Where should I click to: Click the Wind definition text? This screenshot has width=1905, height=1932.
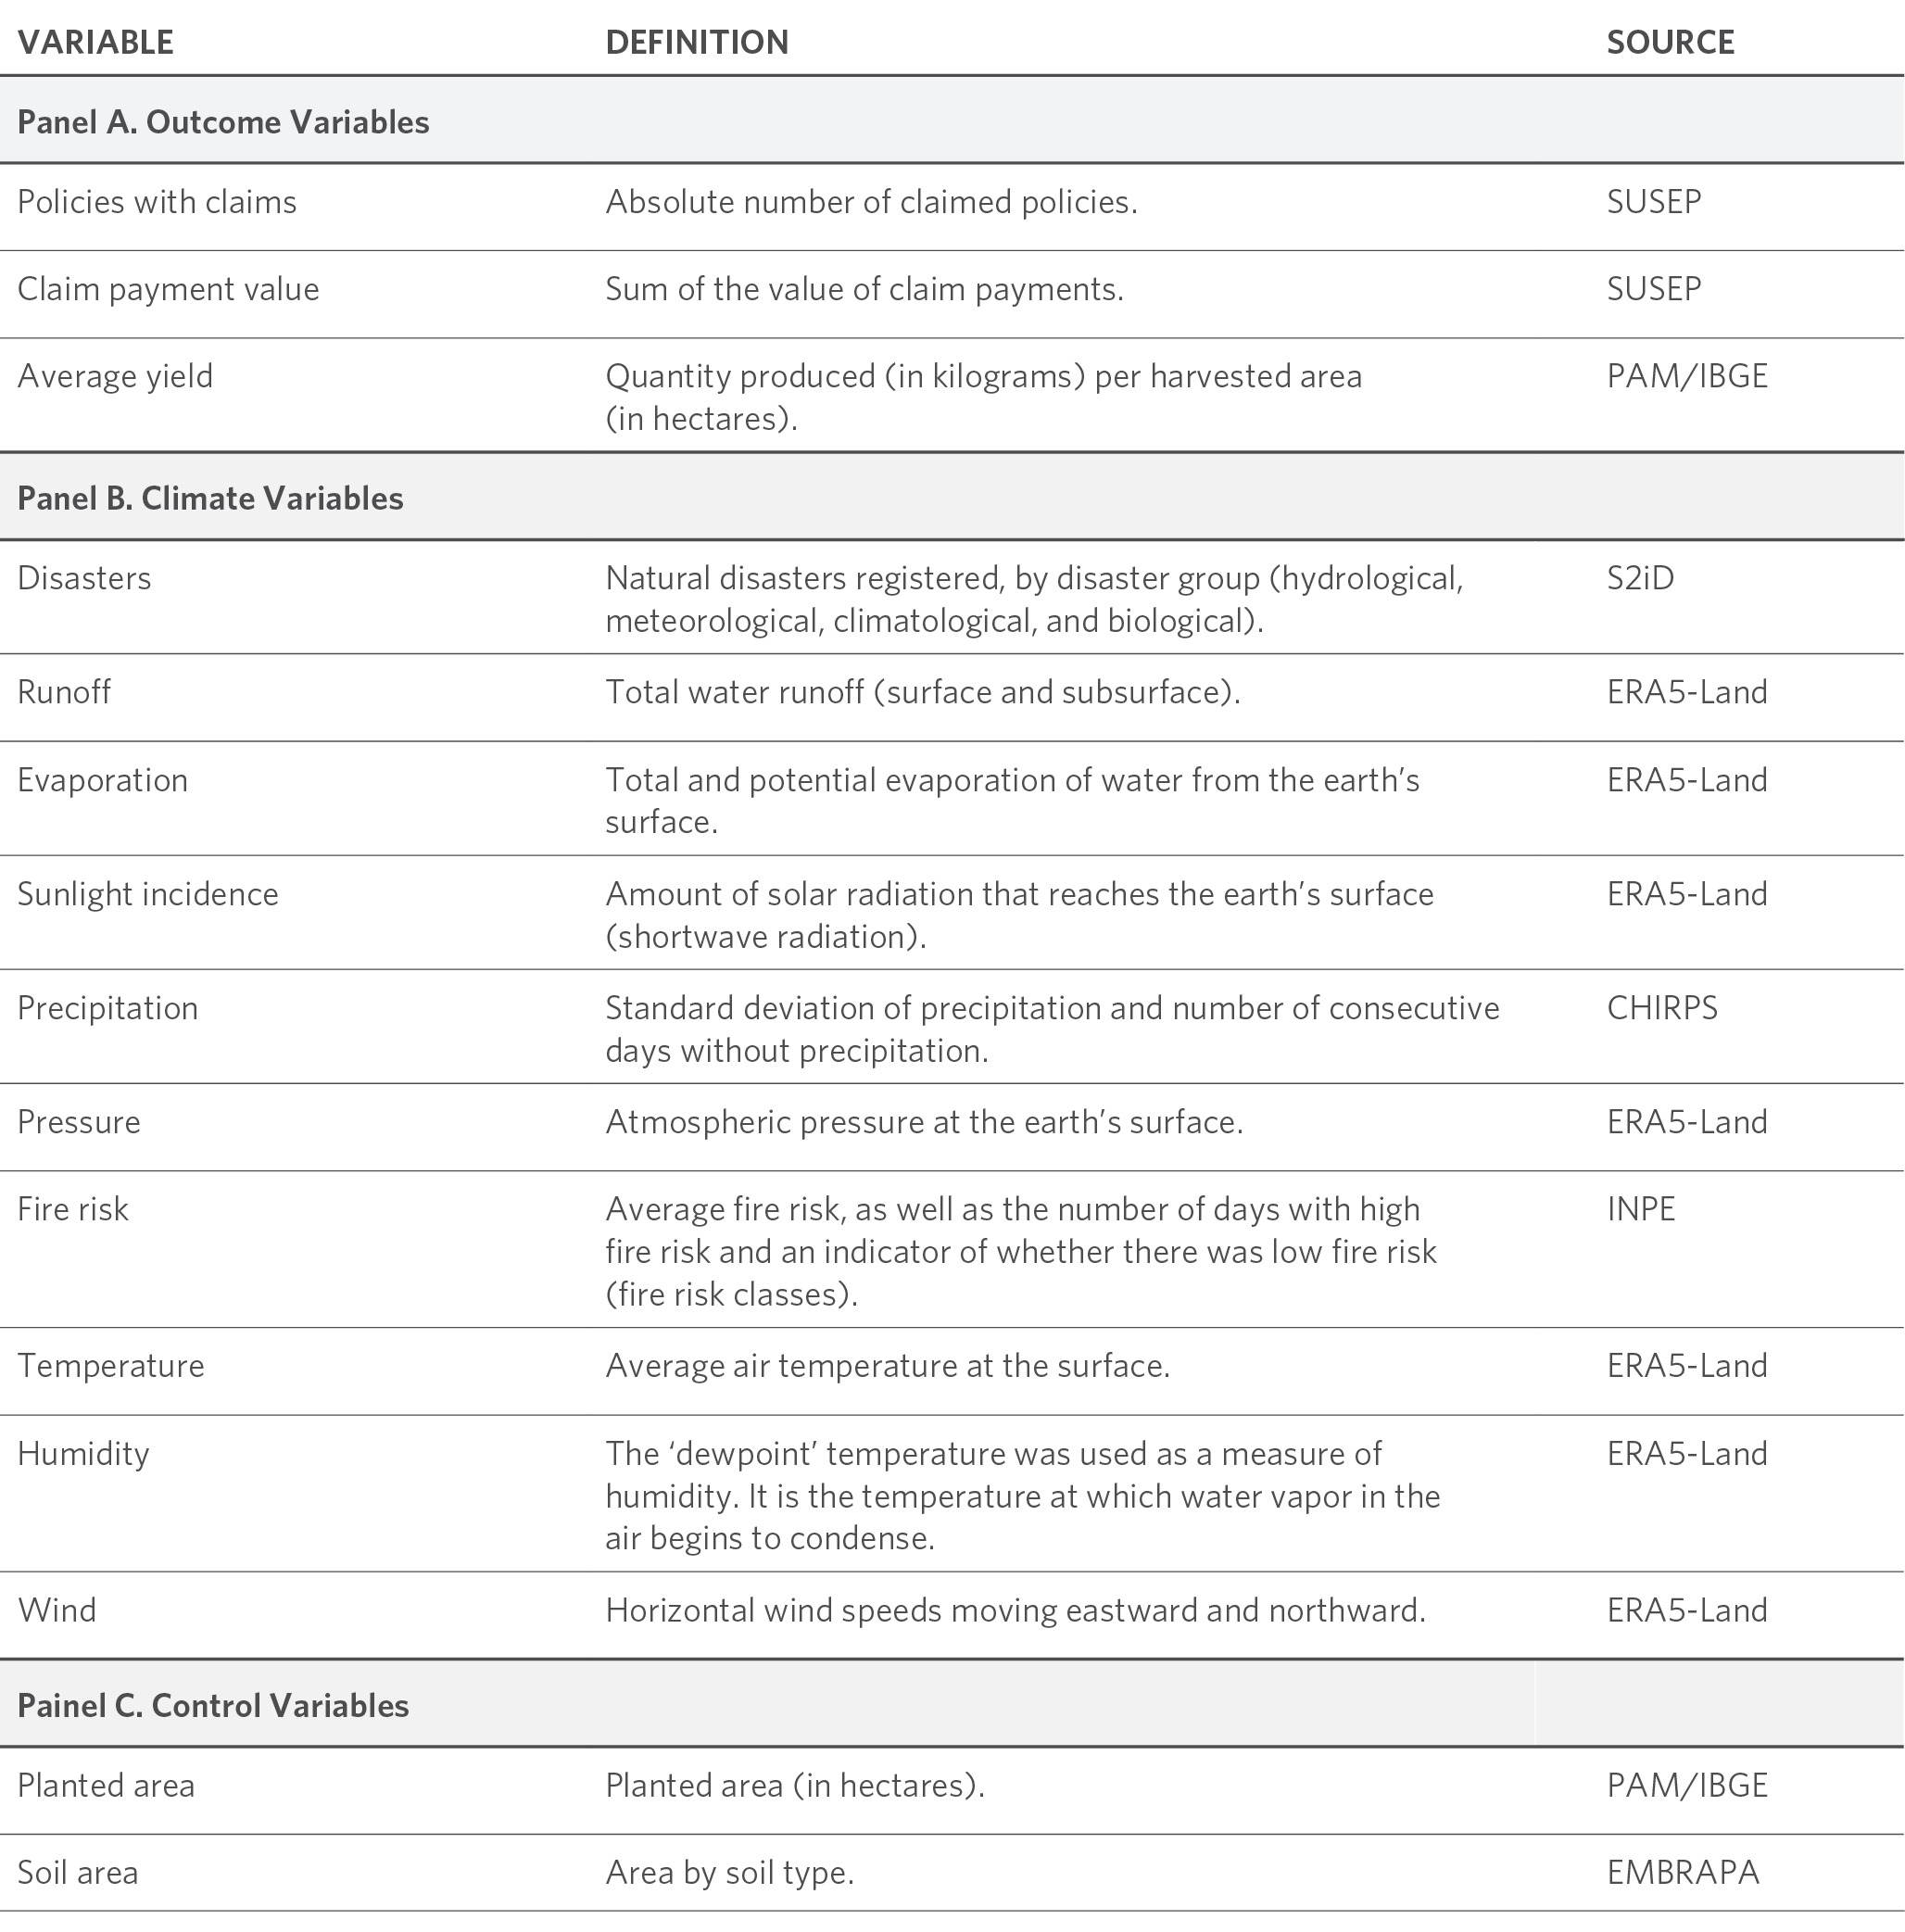point(1015,1610)
